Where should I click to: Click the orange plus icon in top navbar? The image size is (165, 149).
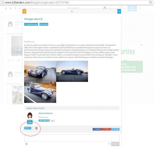coord(140,8)
